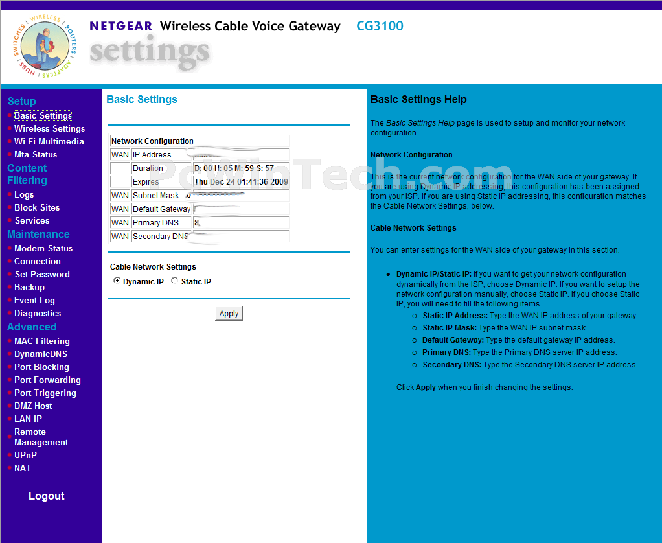Click Logout in the sidebar
Image resolution: width=662 pixels, height=543 pixels.
coord(47,496)
